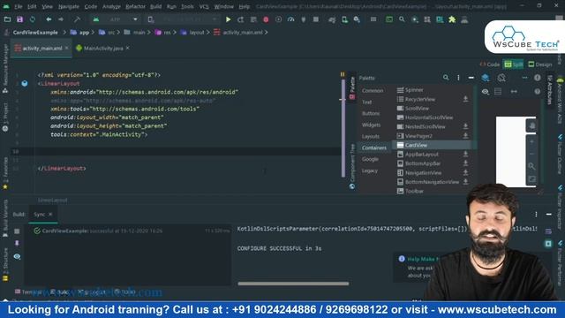This screenshot has width=565, height=318.
Task: Click the horizontal scrollbar in build output
Action: tap(293, 284)
